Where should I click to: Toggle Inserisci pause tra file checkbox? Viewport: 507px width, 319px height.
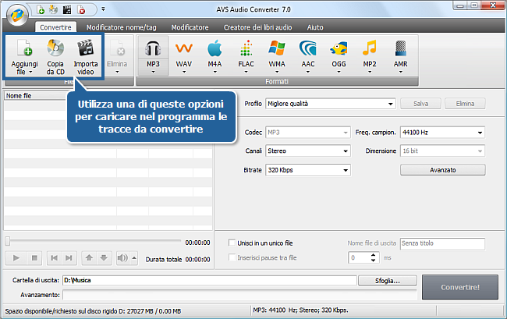coord(232,257)
